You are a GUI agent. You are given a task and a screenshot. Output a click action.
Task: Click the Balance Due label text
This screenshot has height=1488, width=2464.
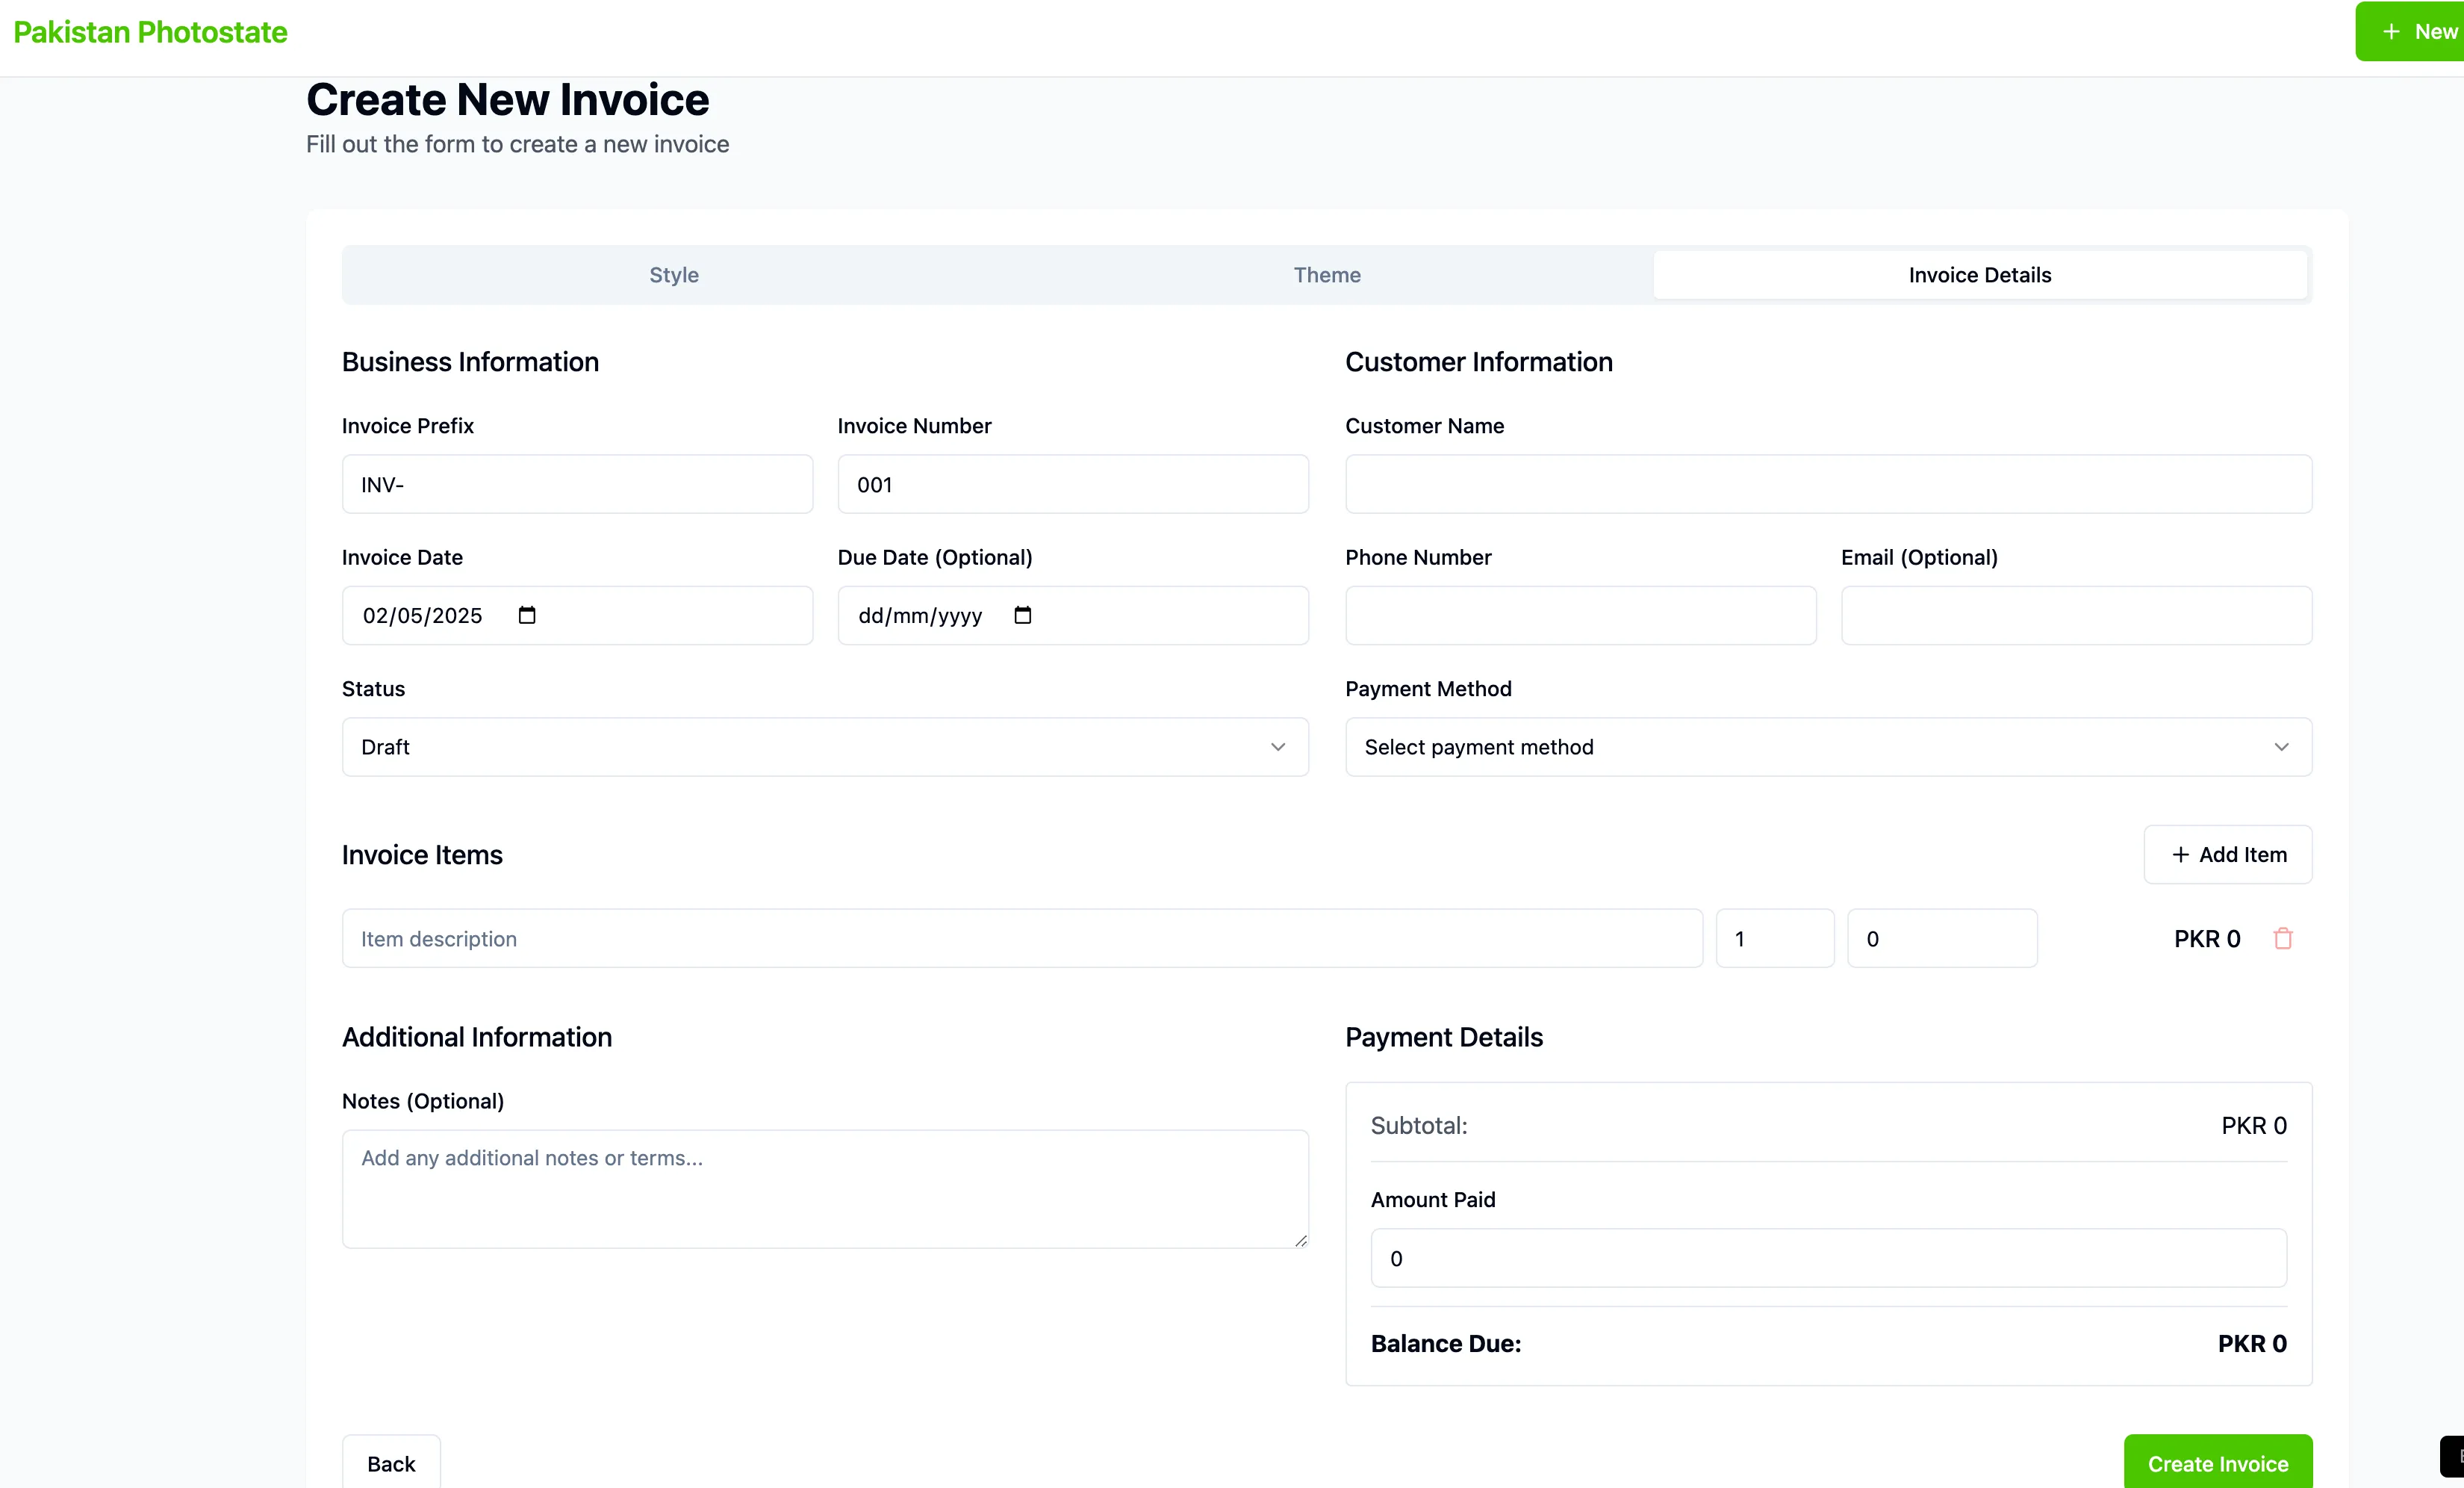pyautogui.click(x=1445, y=1344)
